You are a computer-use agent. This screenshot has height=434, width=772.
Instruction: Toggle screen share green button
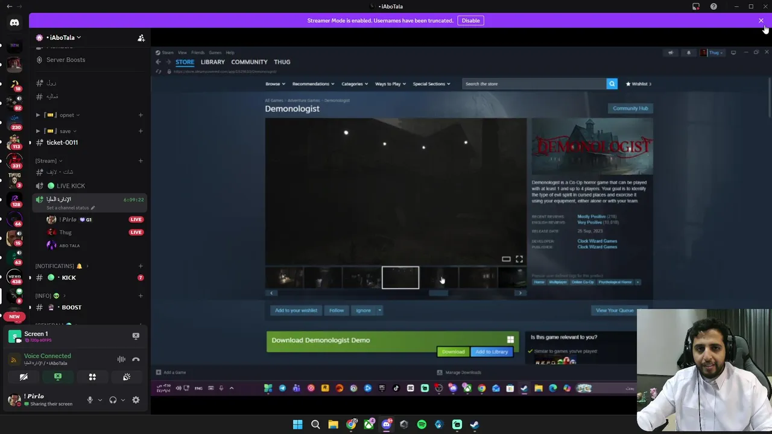coord(58,377)
